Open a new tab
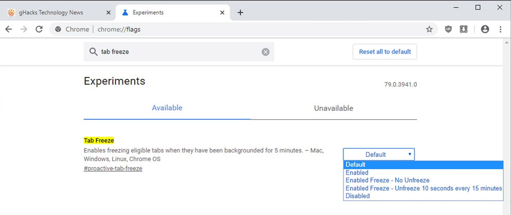This screenshot has height=215, width=511. 240,12
